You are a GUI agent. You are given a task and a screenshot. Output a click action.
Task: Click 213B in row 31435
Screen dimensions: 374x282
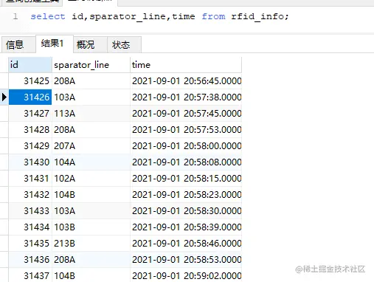tap(91, 244)
